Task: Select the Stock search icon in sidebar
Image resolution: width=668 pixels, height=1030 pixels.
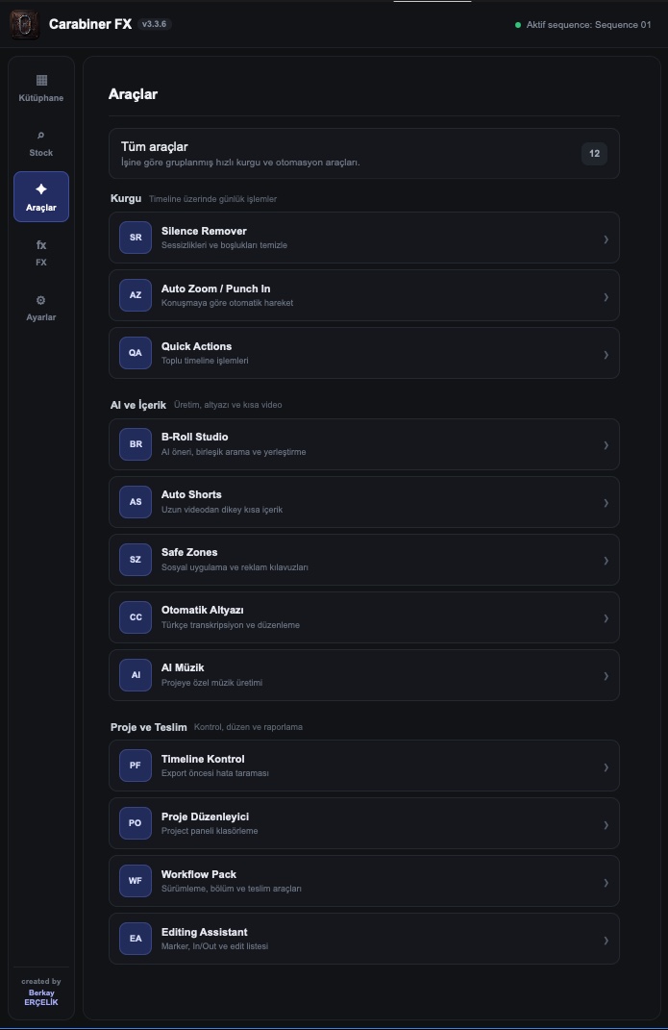Action: coord(41,136)
